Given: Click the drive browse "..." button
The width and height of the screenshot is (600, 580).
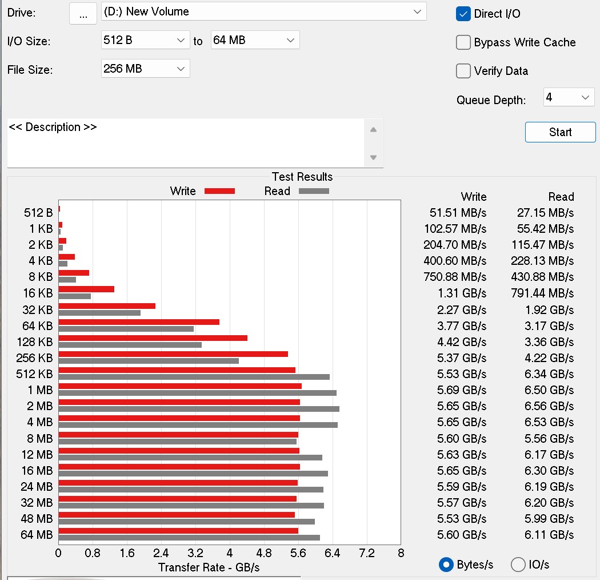Looking at the screenshot, I should (x=83, y=14).
